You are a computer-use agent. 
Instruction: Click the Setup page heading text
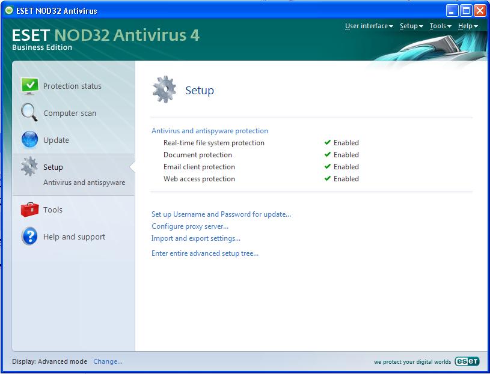tap(200, 90)
